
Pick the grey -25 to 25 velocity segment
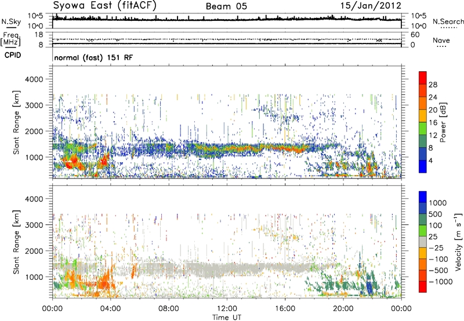[423, 242]
